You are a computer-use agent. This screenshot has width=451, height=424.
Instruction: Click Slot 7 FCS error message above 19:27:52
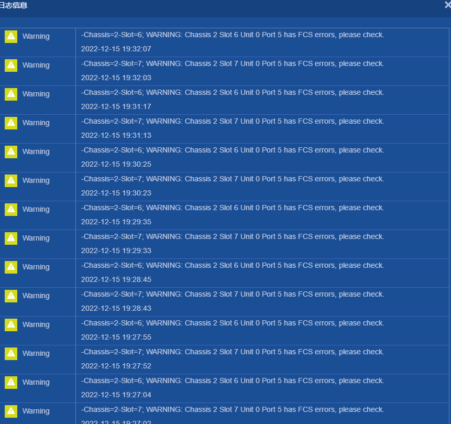pos(233,352)
